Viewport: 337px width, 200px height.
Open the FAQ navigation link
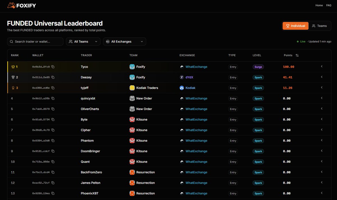(x=329, y=5)
